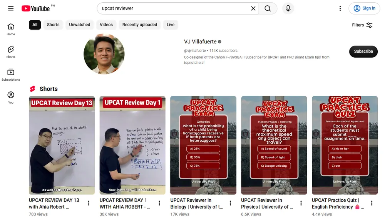Select the All filter chip
Screen dimensions: 385x222
tap(35, 25)
